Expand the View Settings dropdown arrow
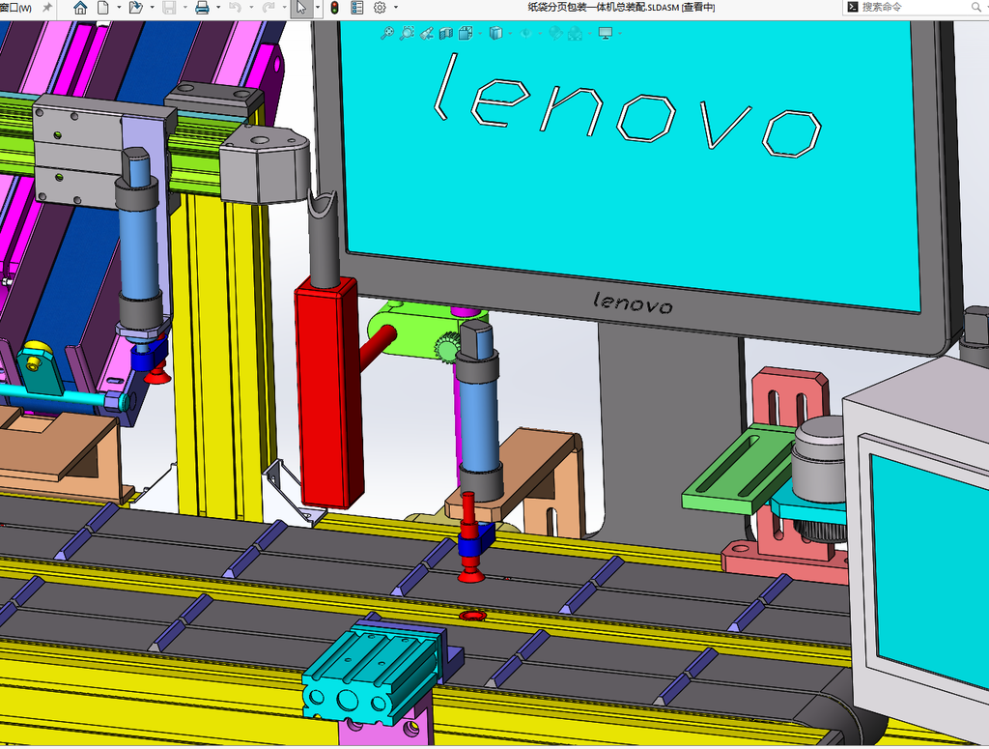This screenshot has width=989, height=749. pos(621,33)
